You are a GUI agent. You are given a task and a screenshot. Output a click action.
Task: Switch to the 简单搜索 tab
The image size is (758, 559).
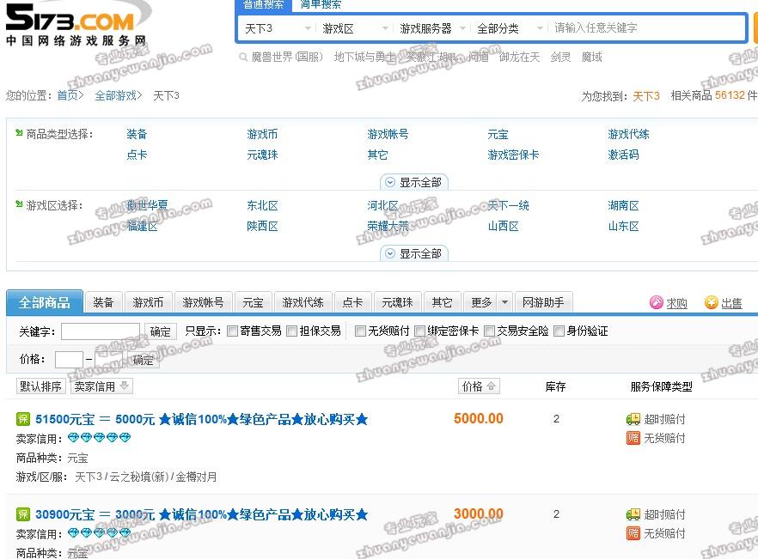click(321, 5)
